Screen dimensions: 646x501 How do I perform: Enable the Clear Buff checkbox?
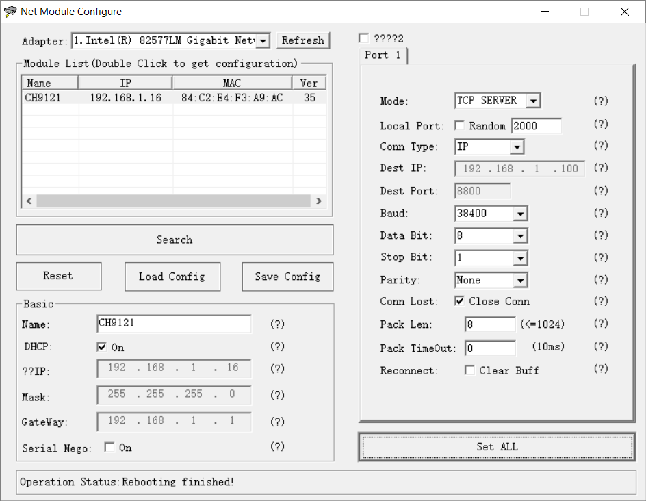coord(469,370)
